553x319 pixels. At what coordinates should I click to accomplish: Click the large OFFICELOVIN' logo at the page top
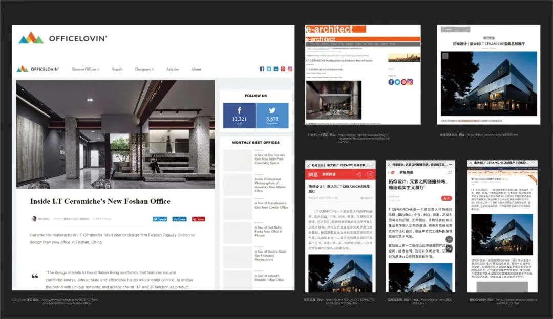62,38
